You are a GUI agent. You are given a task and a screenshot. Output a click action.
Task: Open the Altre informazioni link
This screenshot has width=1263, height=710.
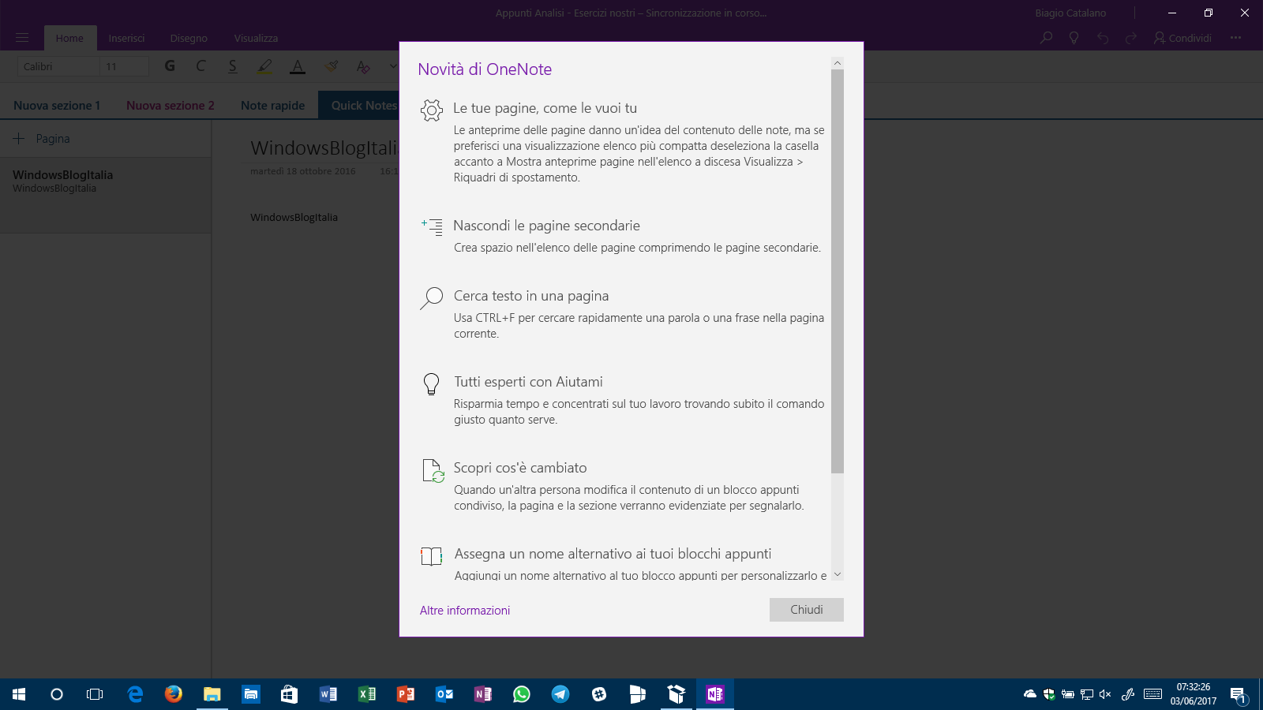(464, 611)
